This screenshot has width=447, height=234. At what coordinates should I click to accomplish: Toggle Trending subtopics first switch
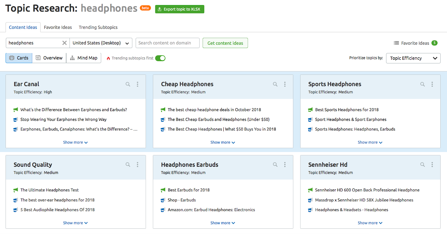coord(160,58)
